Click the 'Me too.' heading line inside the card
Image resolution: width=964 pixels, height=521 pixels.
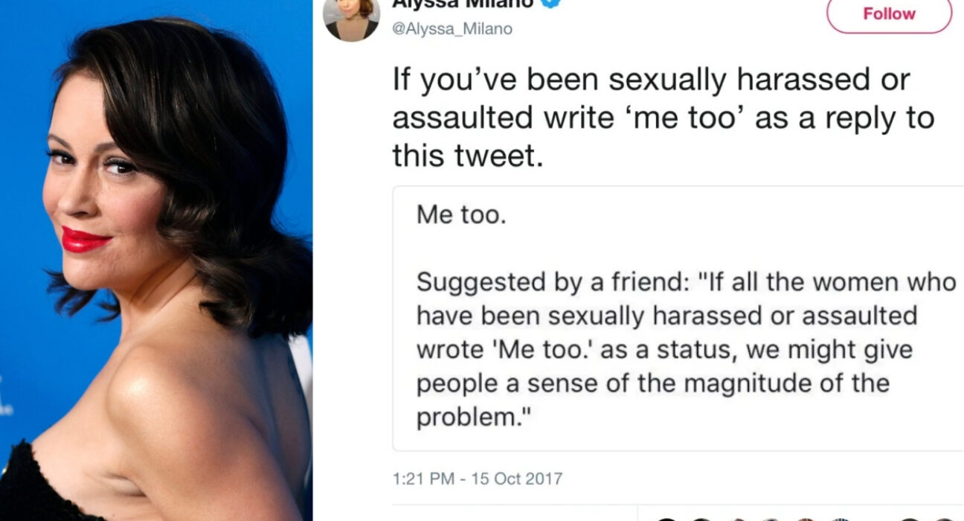[460, 215]
